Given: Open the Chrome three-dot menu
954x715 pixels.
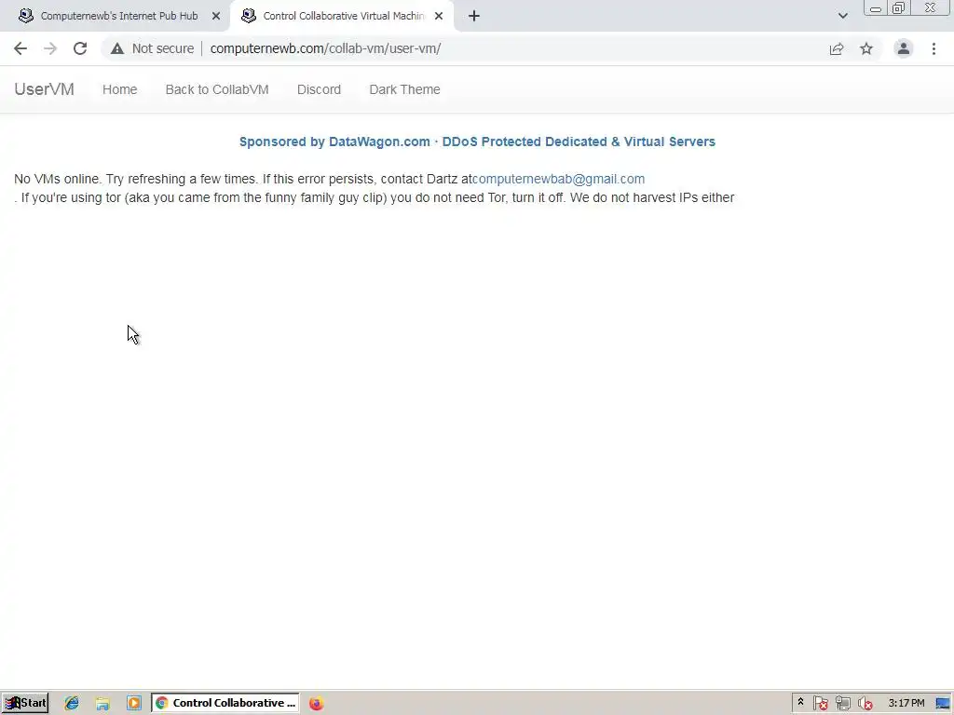Looking at the screenshot, I should click(x=934, y=48).
